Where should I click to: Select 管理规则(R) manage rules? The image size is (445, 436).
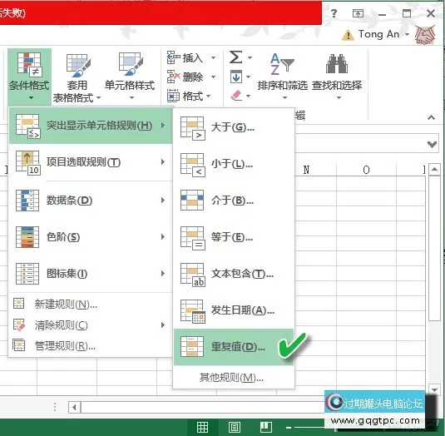pos(91,346)
